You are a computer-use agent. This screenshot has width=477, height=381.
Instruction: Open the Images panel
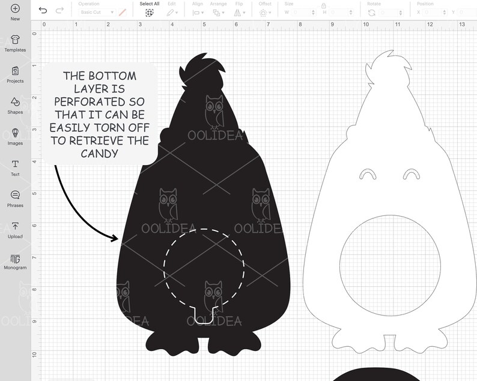click(x=15, y=137)
